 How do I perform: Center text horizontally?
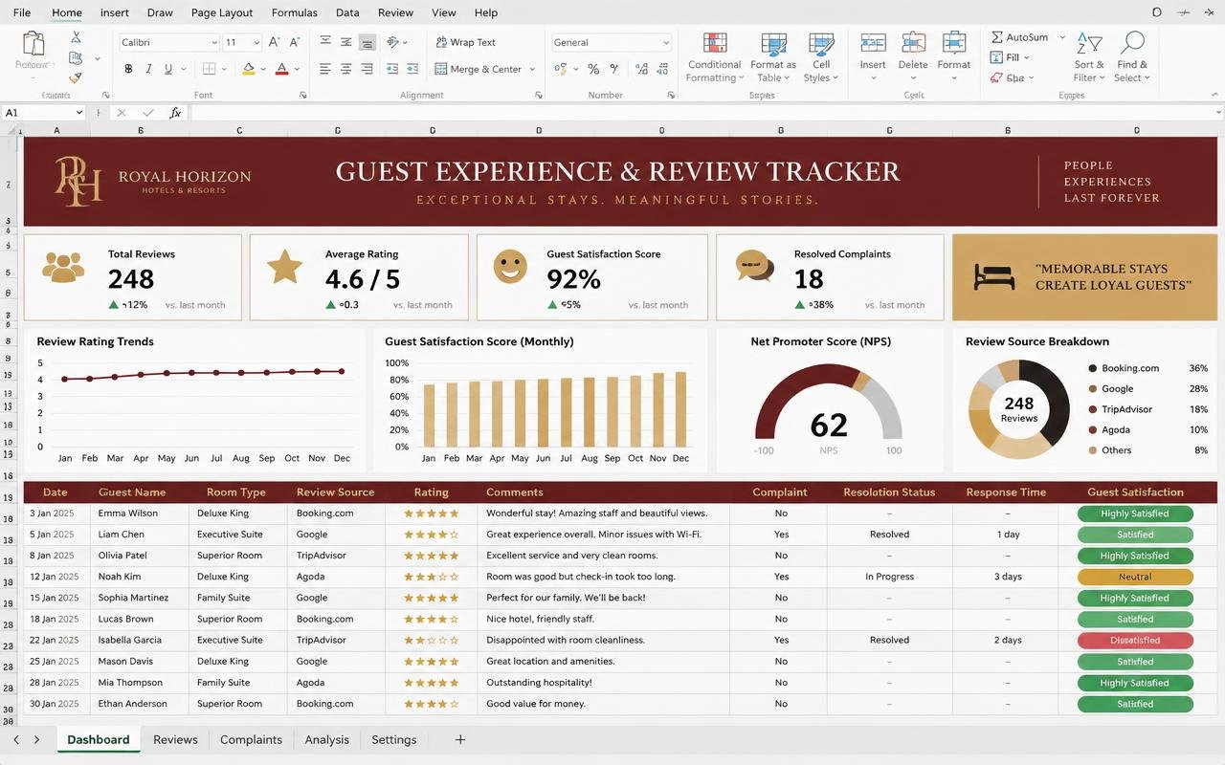tap(345, 69)
